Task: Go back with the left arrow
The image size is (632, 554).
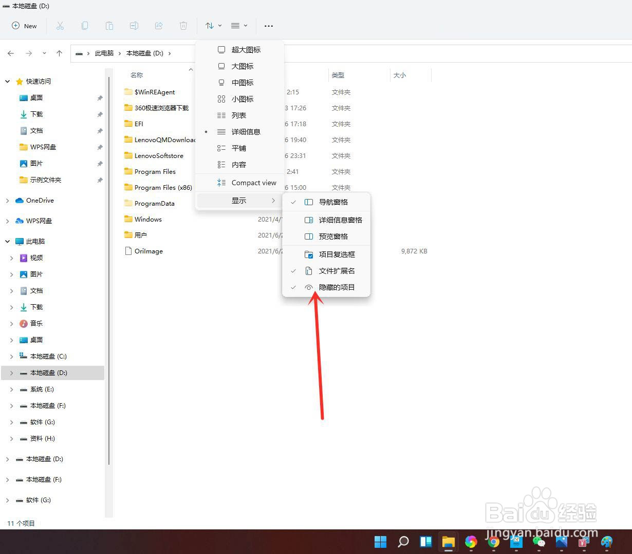Action: click(11, 53)
